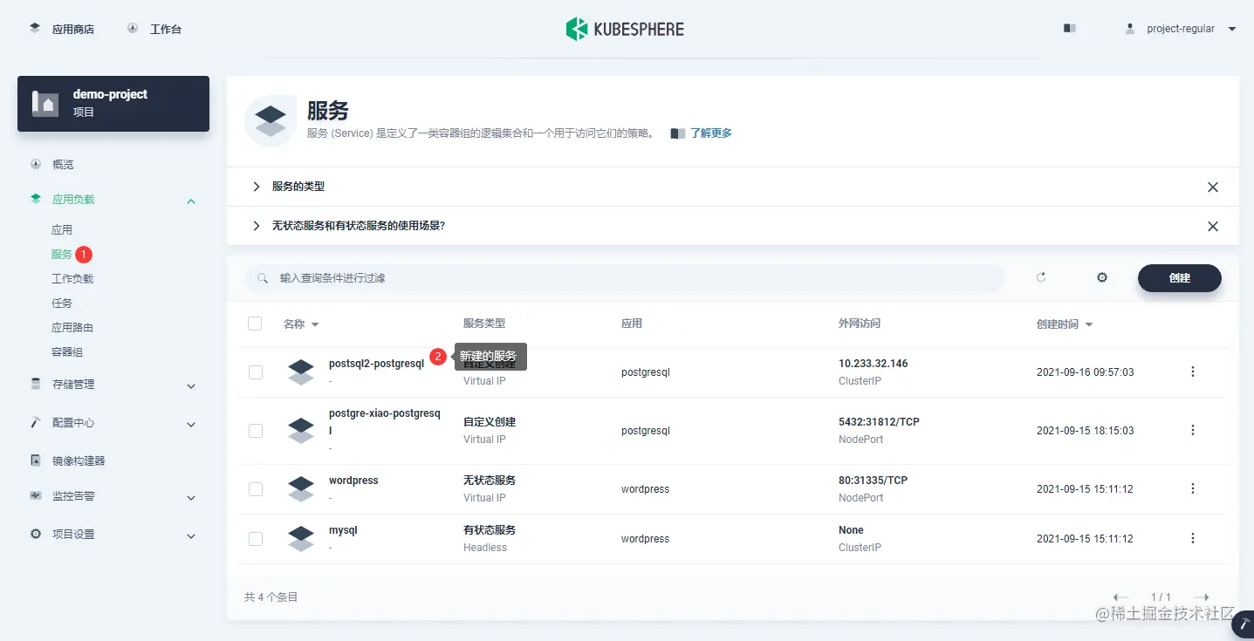
Task: Click the postgre-xiao-postgresql service icon
Action: (301, 431)
